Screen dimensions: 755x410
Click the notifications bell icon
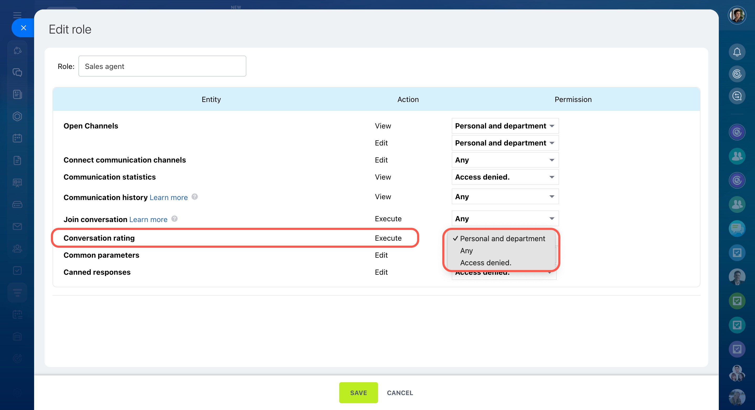point(737,52)
